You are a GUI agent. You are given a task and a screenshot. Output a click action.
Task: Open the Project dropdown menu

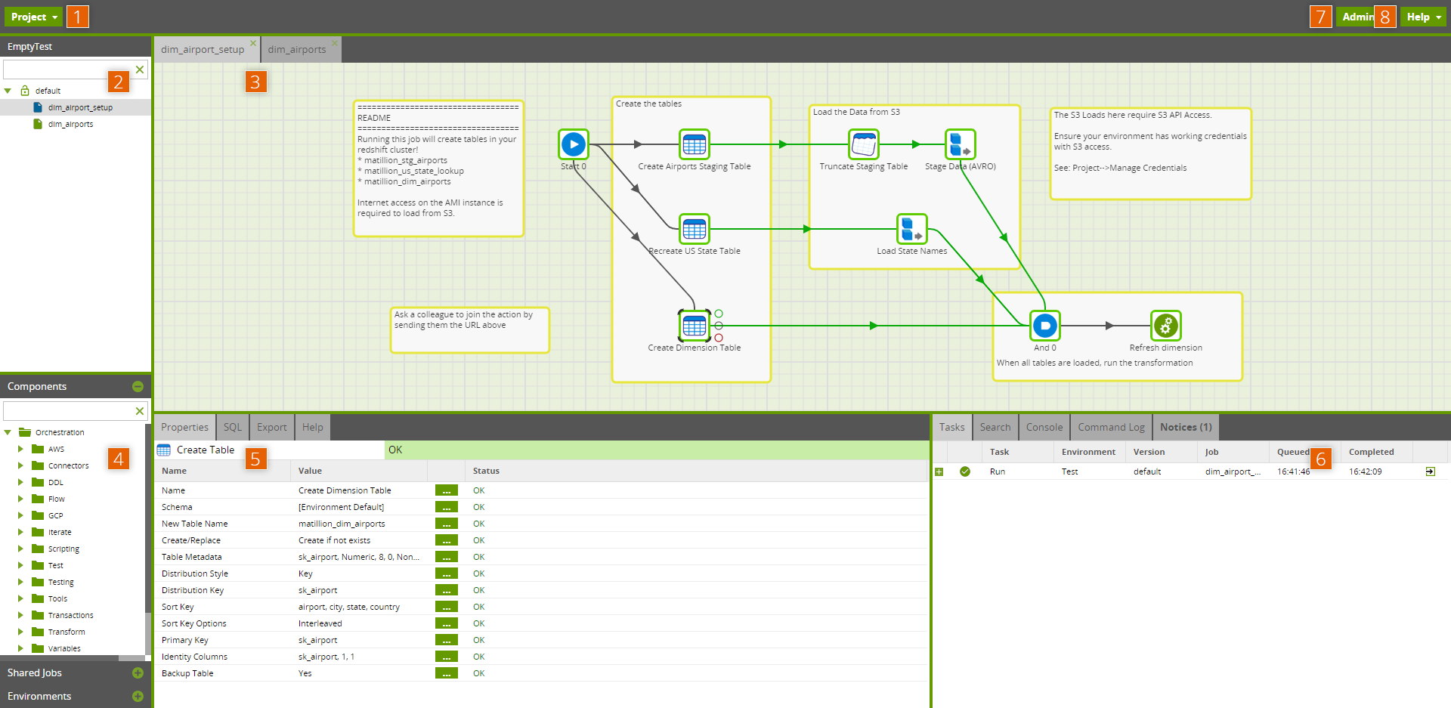click(32, 16)
